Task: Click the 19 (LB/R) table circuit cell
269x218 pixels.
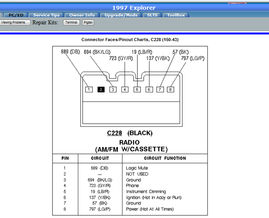Action: point(100,192)
